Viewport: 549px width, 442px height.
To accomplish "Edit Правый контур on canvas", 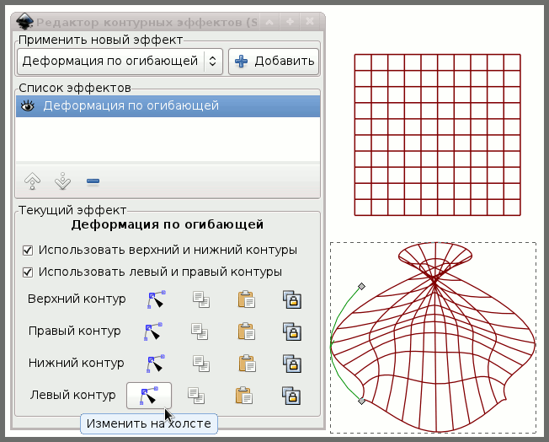I will [155, 331].
